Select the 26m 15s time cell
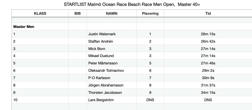 coord(208,34)
